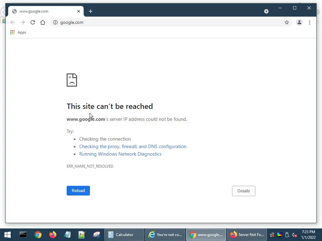Click the google.com address bar
The image size is (322, 241).
pos(171,22)
